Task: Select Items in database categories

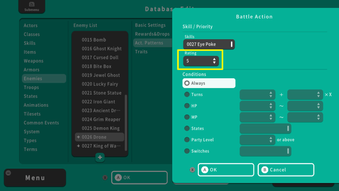Action: tap(30, 52)
